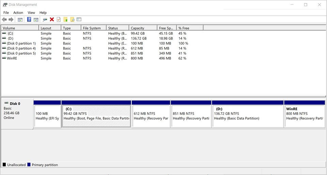Click the connect/rescan drive toolbar icon
327x175 pixels.
pos(45,20)
